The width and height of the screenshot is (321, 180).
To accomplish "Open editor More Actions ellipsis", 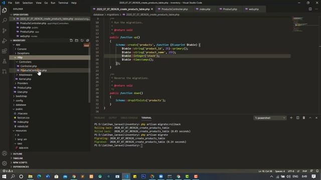I will point(316,9).
